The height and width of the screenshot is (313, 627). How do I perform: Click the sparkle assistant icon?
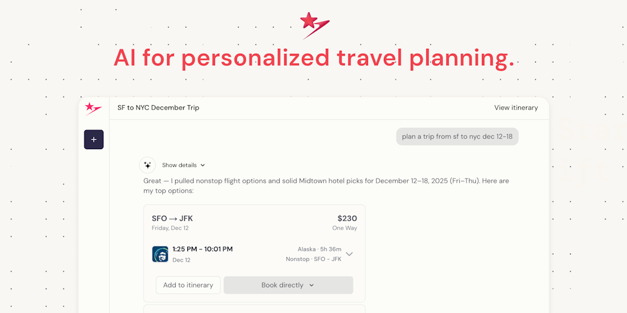[148, 165]
